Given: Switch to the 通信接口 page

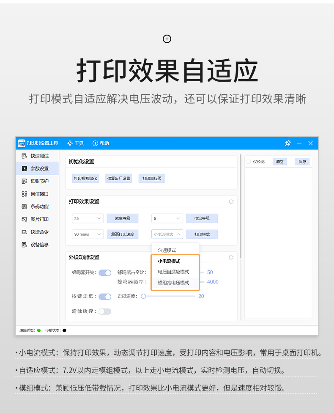Looking at the screenshot, I should pyautogui.click(x=37, y=194).
